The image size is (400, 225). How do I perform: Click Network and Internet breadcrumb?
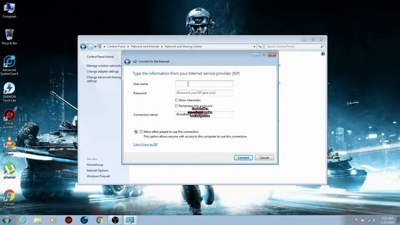145,46
